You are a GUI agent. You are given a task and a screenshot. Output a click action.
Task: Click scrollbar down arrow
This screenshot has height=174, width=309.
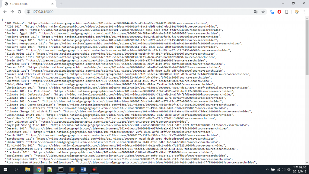307,163
